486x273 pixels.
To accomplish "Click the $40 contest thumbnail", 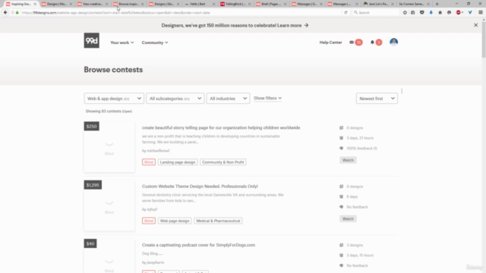I will point(109,256).
